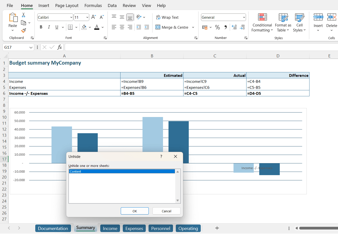Select the Content sheet in the list
Viewport: 338px width, 234px height.
(122, 171)
